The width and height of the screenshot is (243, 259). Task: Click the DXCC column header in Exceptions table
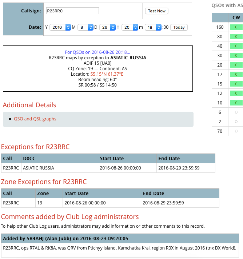60,158
